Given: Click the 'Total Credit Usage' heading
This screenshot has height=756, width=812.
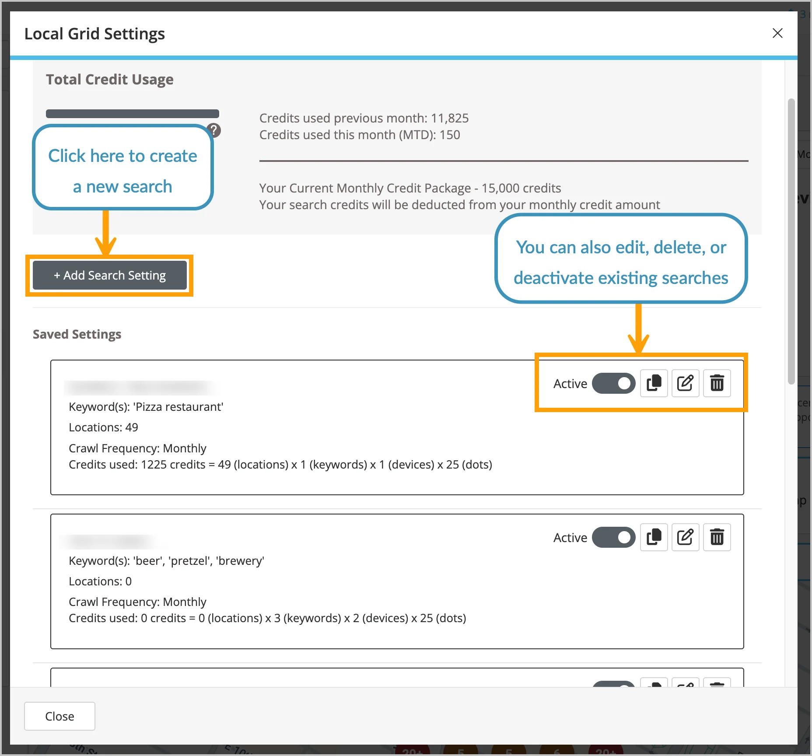Looking at the screenshot, I should pyautogui.click(x=110, y=80).
